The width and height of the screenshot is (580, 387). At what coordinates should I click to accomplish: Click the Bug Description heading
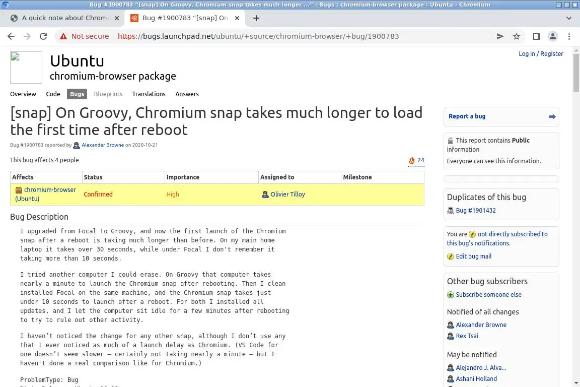39,217
